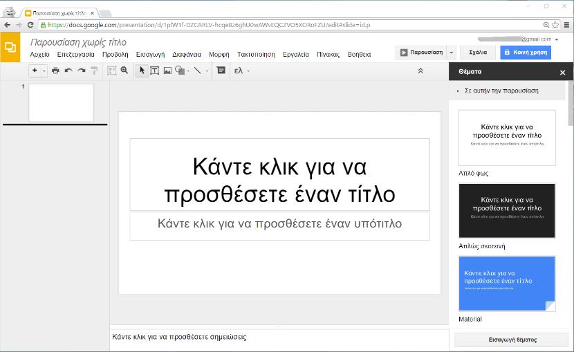Screen dimensions: 574x352
Task: Click the themes panel vertical scrollbar
Action: coord(571,104)
